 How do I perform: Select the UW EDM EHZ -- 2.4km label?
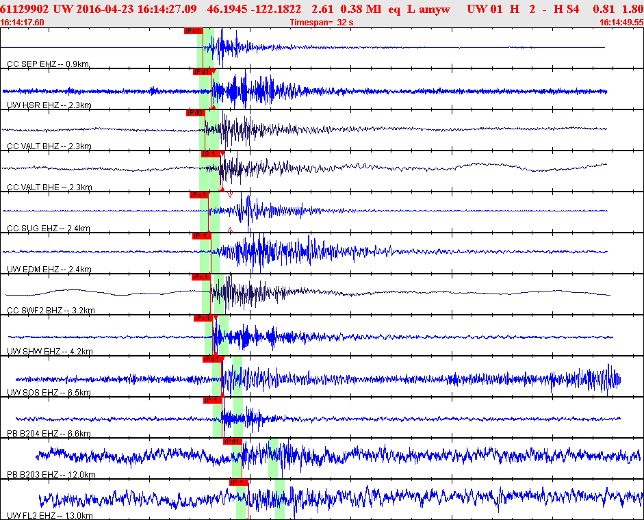click(49, 270)
